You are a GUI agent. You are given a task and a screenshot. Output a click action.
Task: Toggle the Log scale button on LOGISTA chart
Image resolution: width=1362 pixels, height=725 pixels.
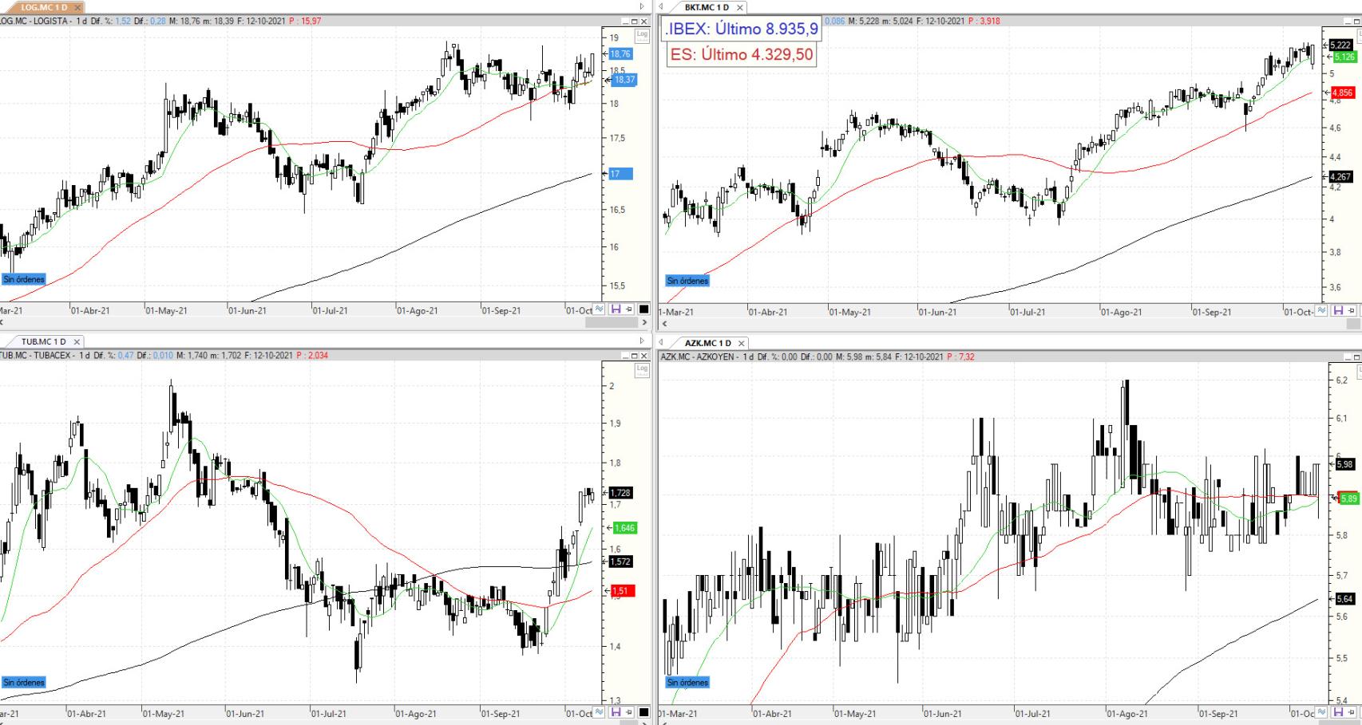(x=642, y=34)
